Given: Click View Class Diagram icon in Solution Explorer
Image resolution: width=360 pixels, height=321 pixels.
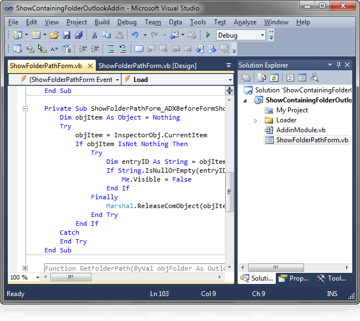Looking at the screenshot, I should (315, 78).
